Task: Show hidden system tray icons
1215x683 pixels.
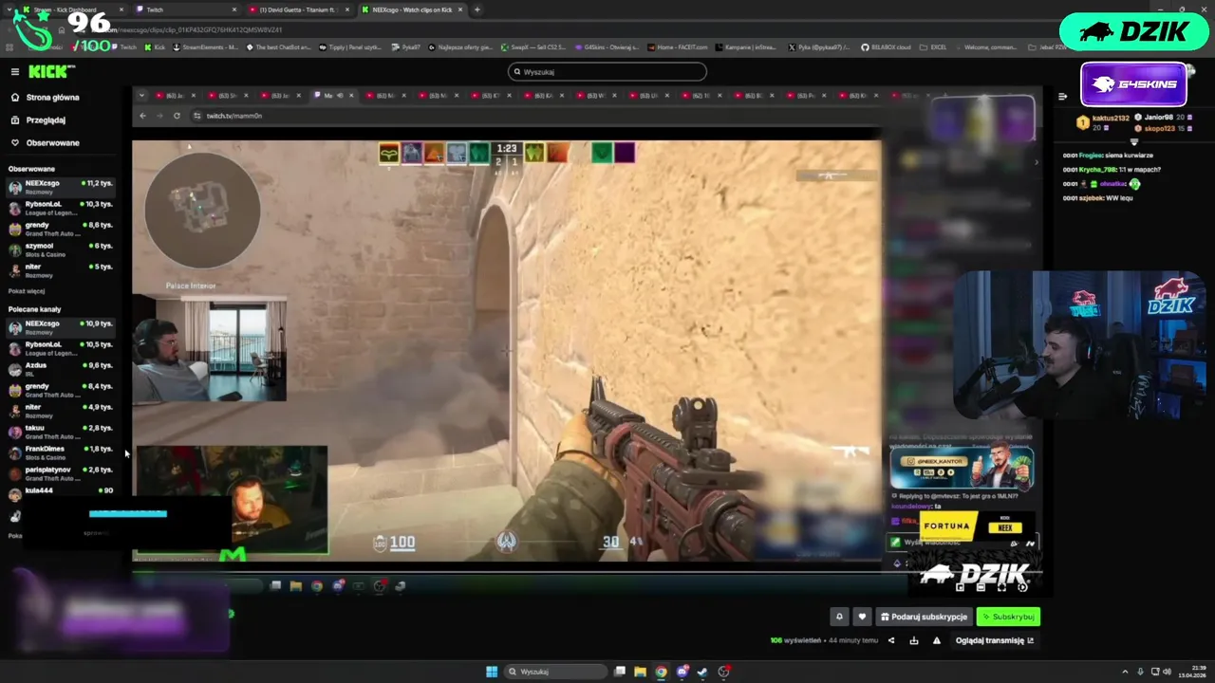Action: pyautogui.click(x=1125, y=672)
